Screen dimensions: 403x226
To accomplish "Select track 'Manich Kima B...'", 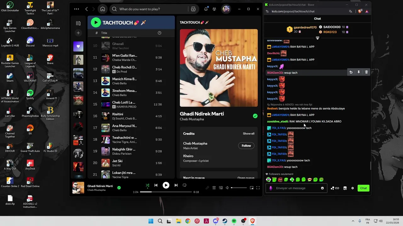I will (x=131, y=81).
